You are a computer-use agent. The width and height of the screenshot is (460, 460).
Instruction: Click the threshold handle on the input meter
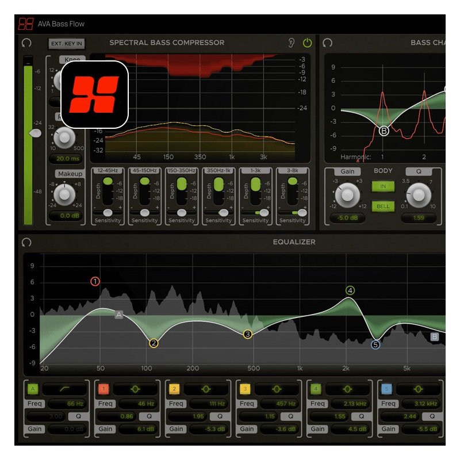click(x=35, y=133)
